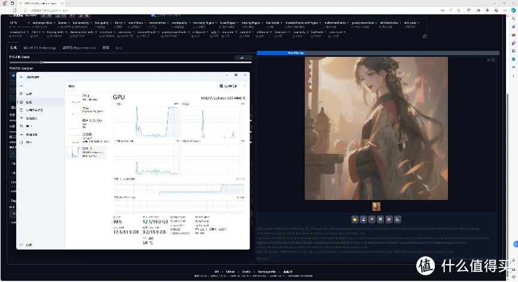The height and width of the screenshot is (282, 518).
Task: Remove the "malformed hands" tag
Action: tap(347, 23)
